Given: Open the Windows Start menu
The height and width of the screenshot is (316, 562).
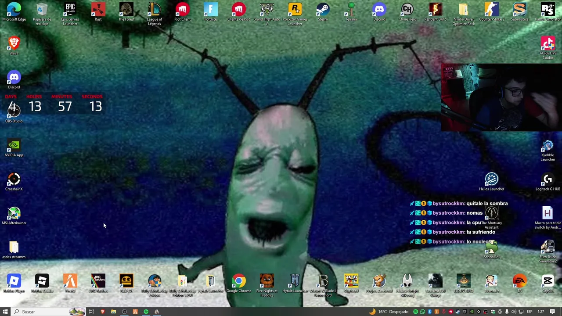Looking at the screenshot, I should 5,312.
